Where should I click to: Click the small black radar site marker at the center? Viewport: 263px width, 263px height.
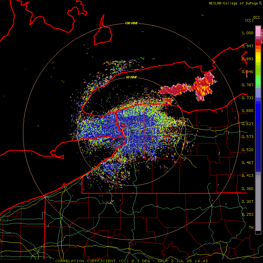coord(132,131)
